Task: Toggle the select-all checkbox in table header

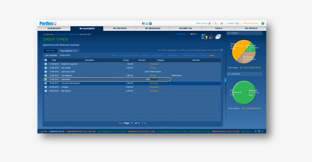Action: pos(46,60)
